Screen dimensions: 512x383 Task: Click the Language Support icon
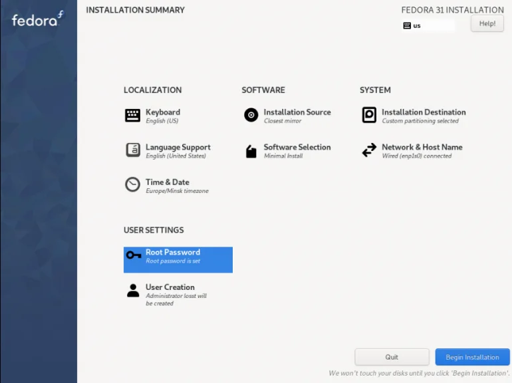click(x=133, y=150)
